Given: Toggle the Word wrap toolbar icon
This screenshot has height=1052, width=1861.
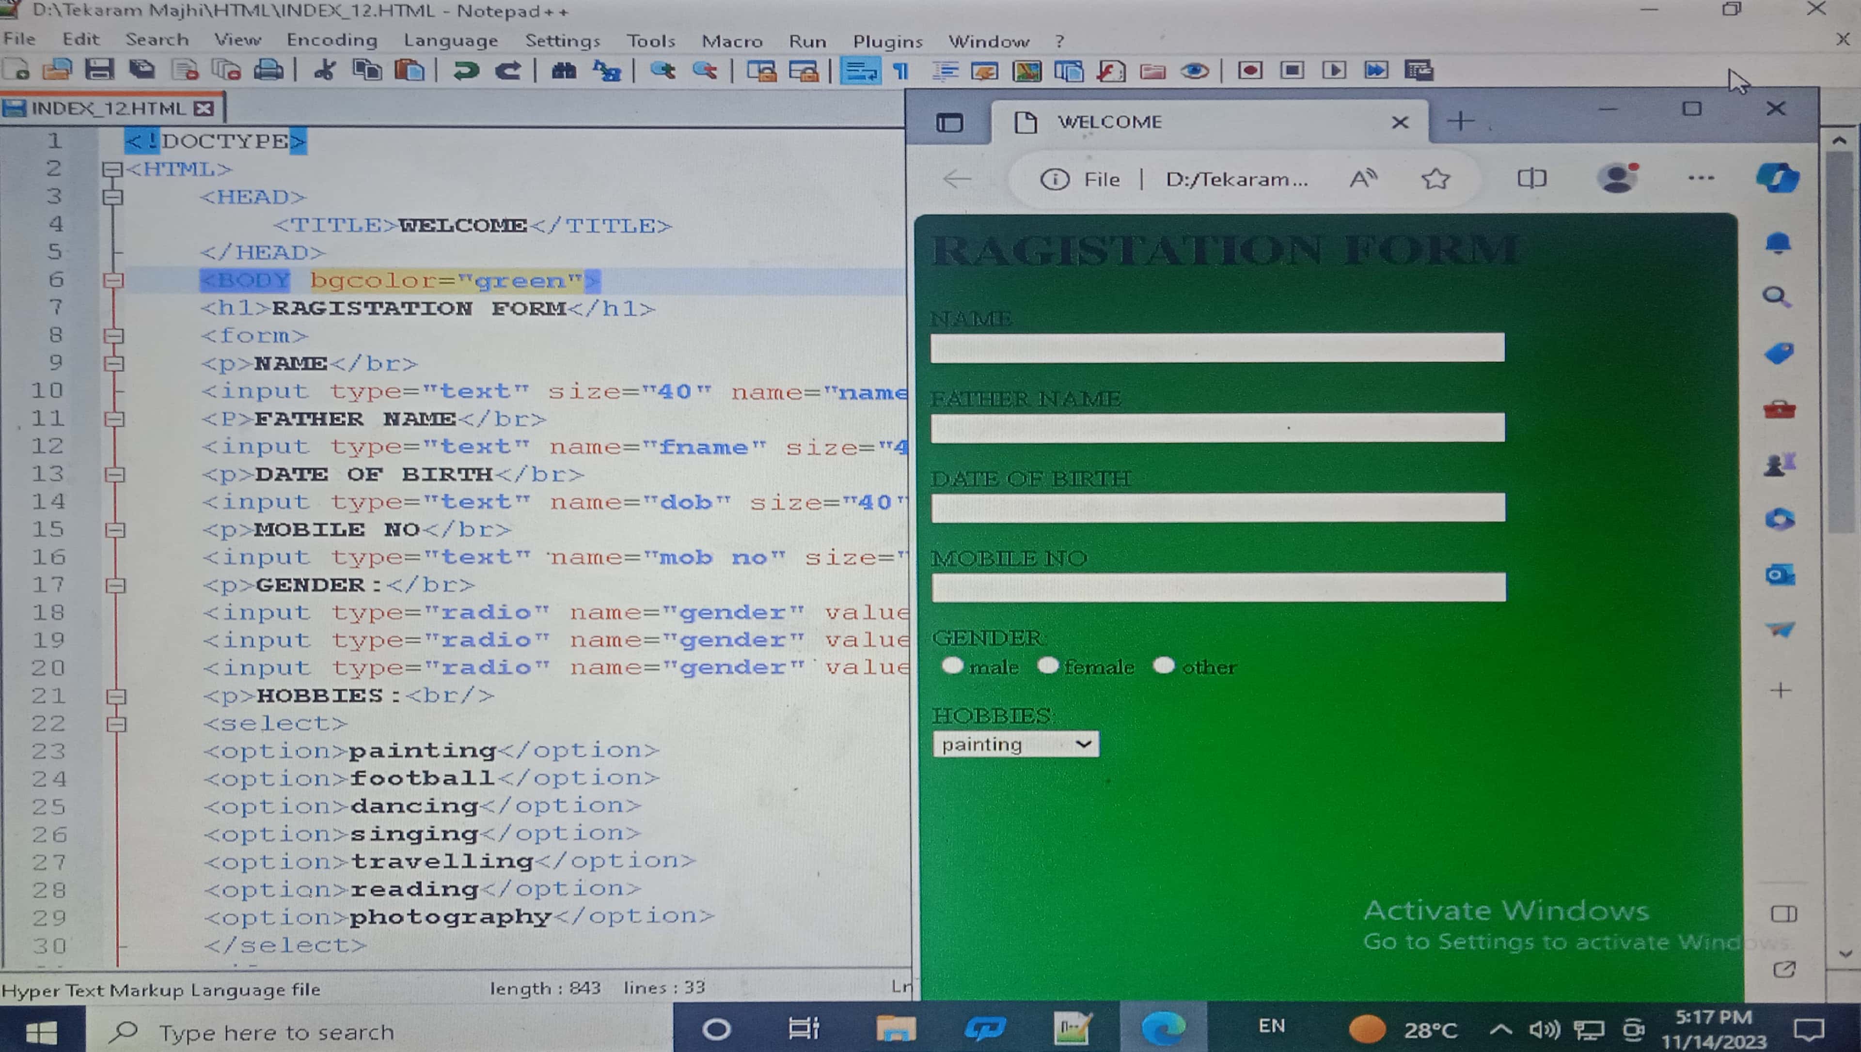Looking at the screenshot, I should click(x=860, y=71).
